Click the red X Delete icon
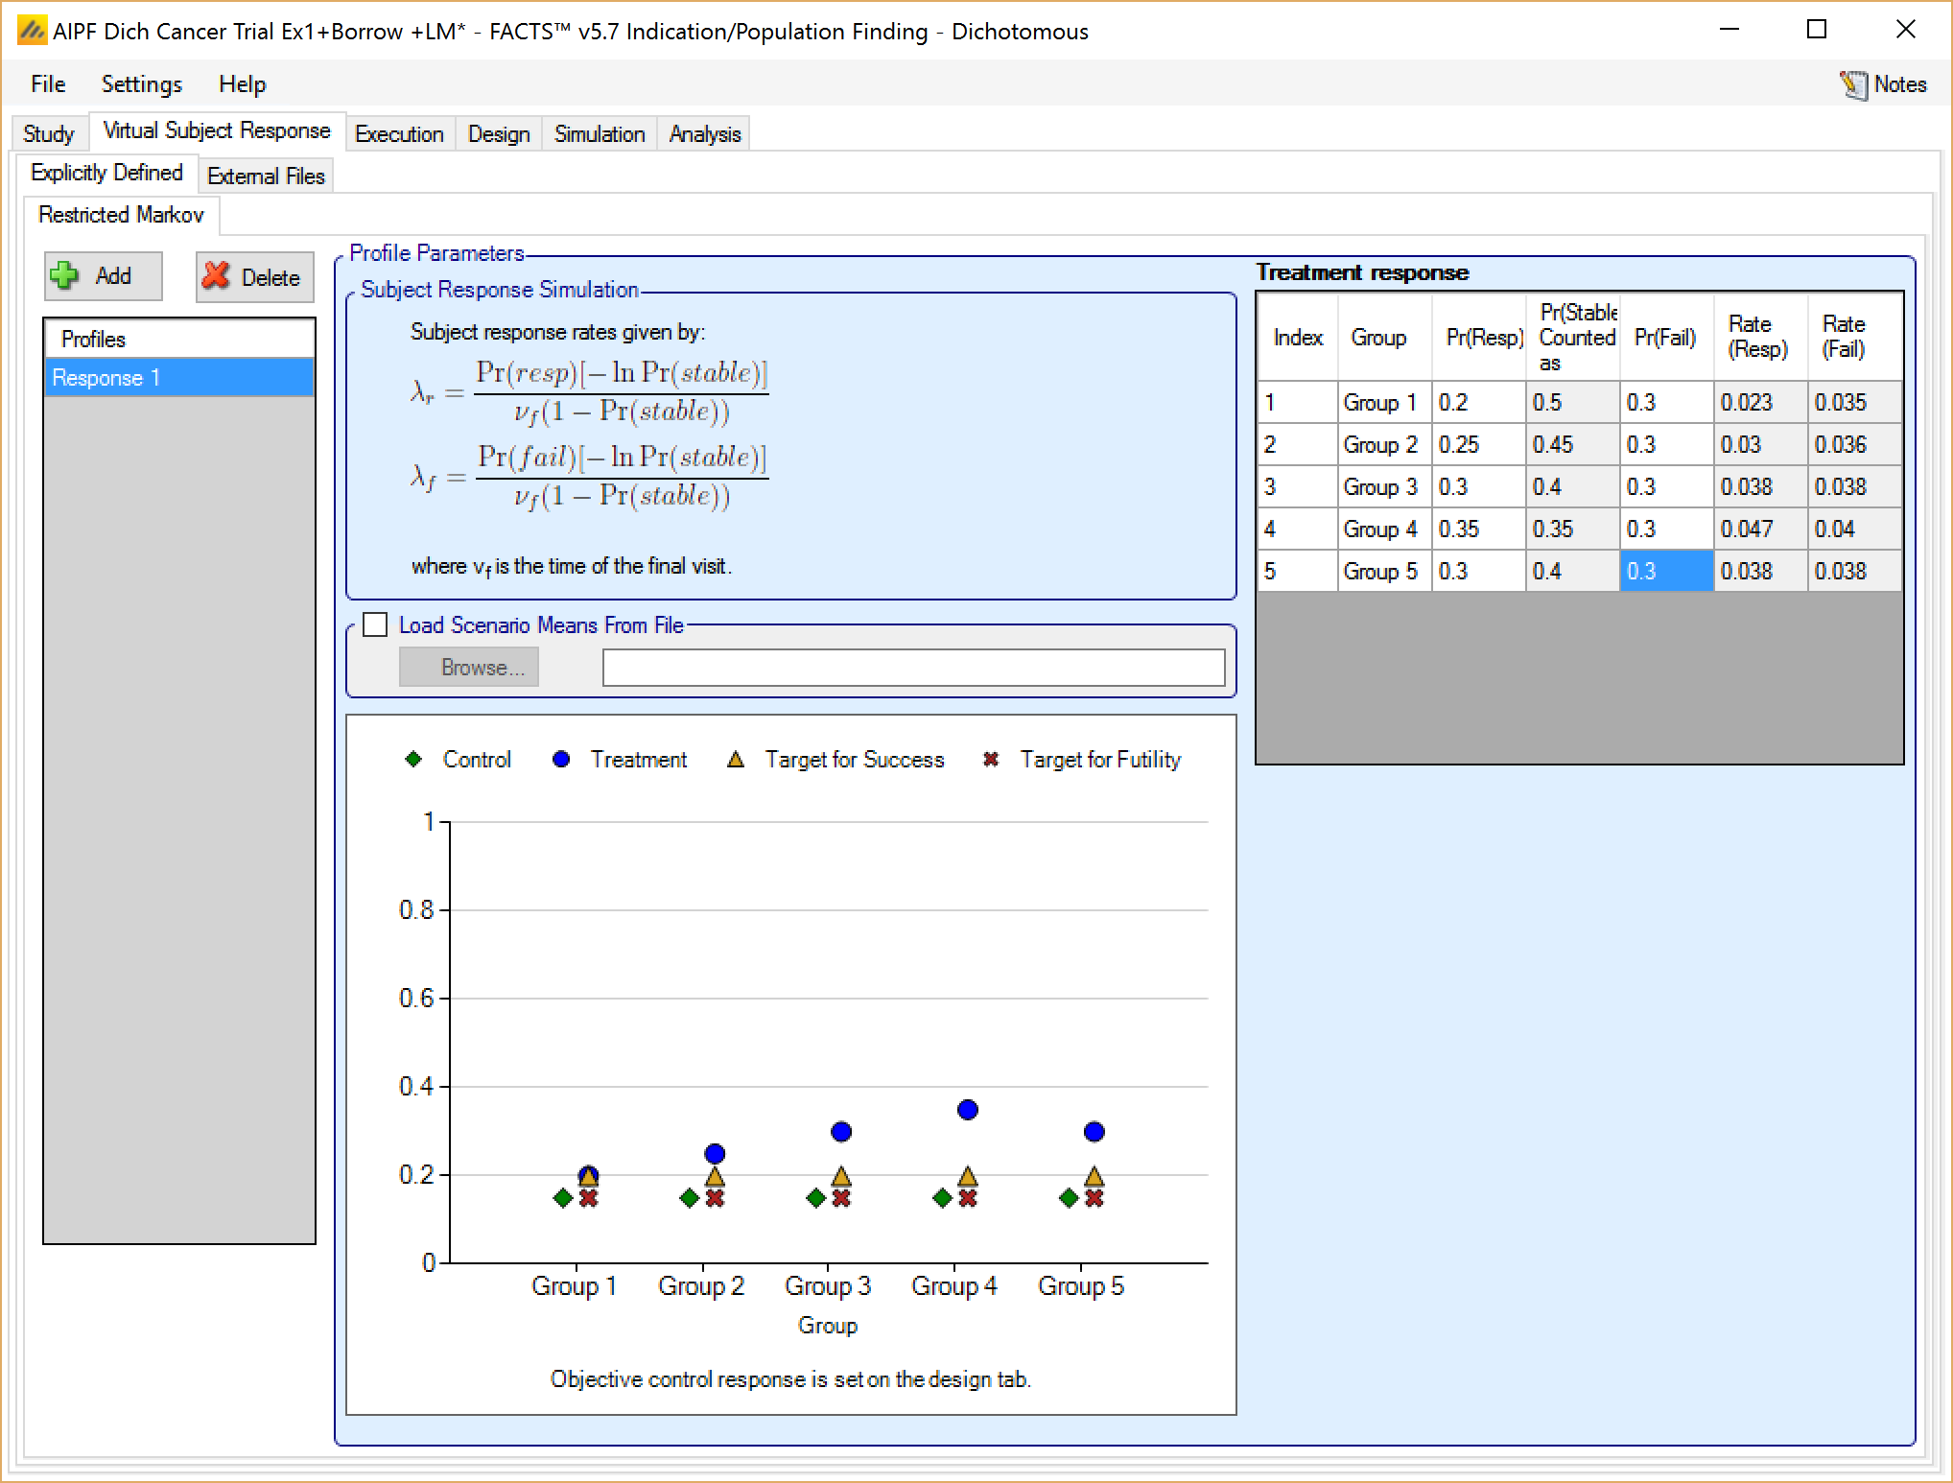This screenshot has height=1483, width=1953. pyautogui.click(x=217, y=276)
